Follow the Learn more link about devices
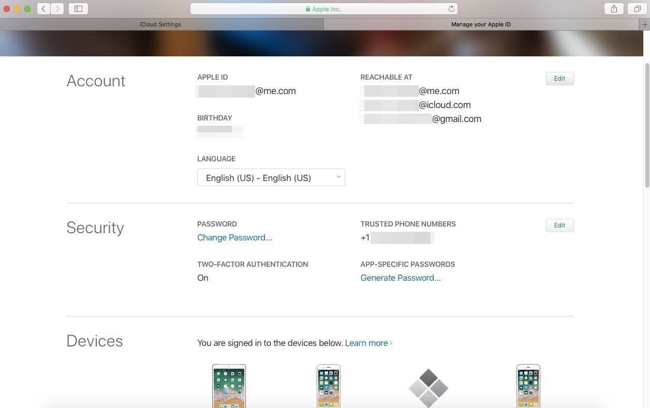Viewport: 650px width, 408px height. (368, 343)
